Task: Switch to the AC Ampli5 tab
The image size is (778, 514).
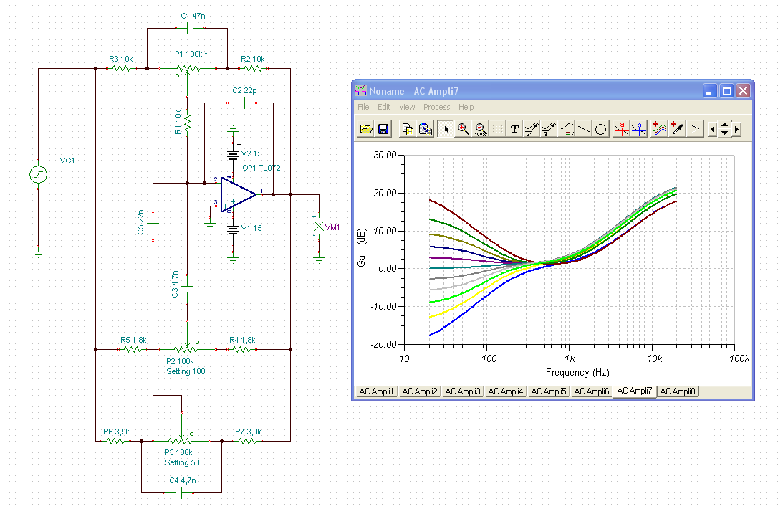Action: pos(549,391)
